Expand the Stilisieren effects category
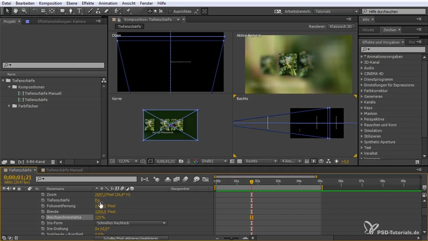The width and height of the screenshot is (428, 241). (362, 136)
